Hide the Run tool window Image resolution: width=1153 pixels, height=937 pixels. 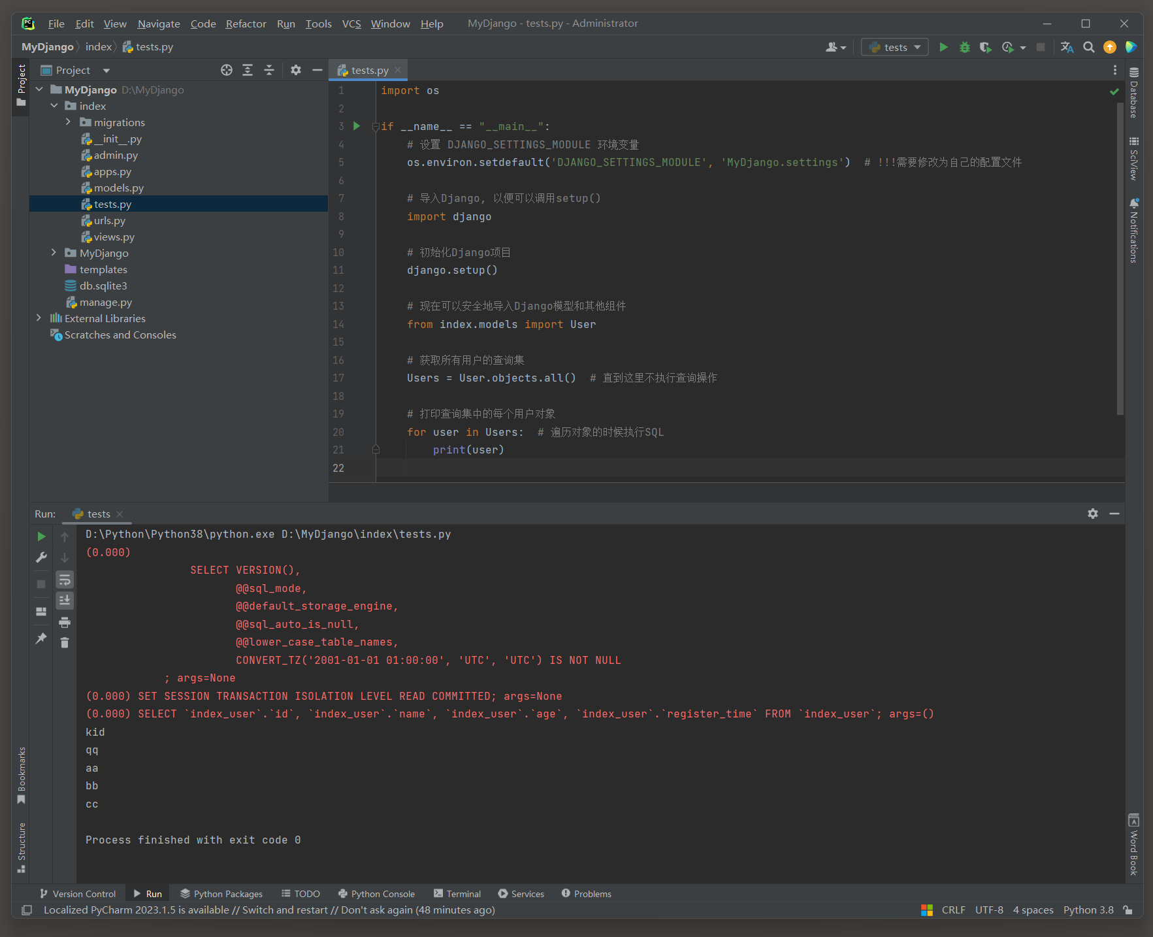tap(1114, 514)
